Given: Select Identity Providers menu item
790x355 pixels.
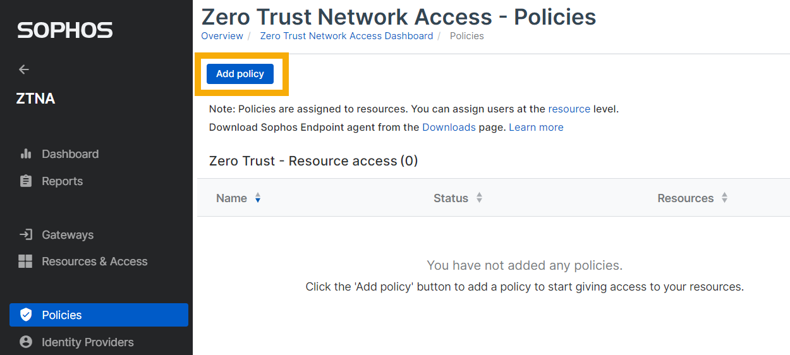Looking at the screenshot, I should 87,342.
